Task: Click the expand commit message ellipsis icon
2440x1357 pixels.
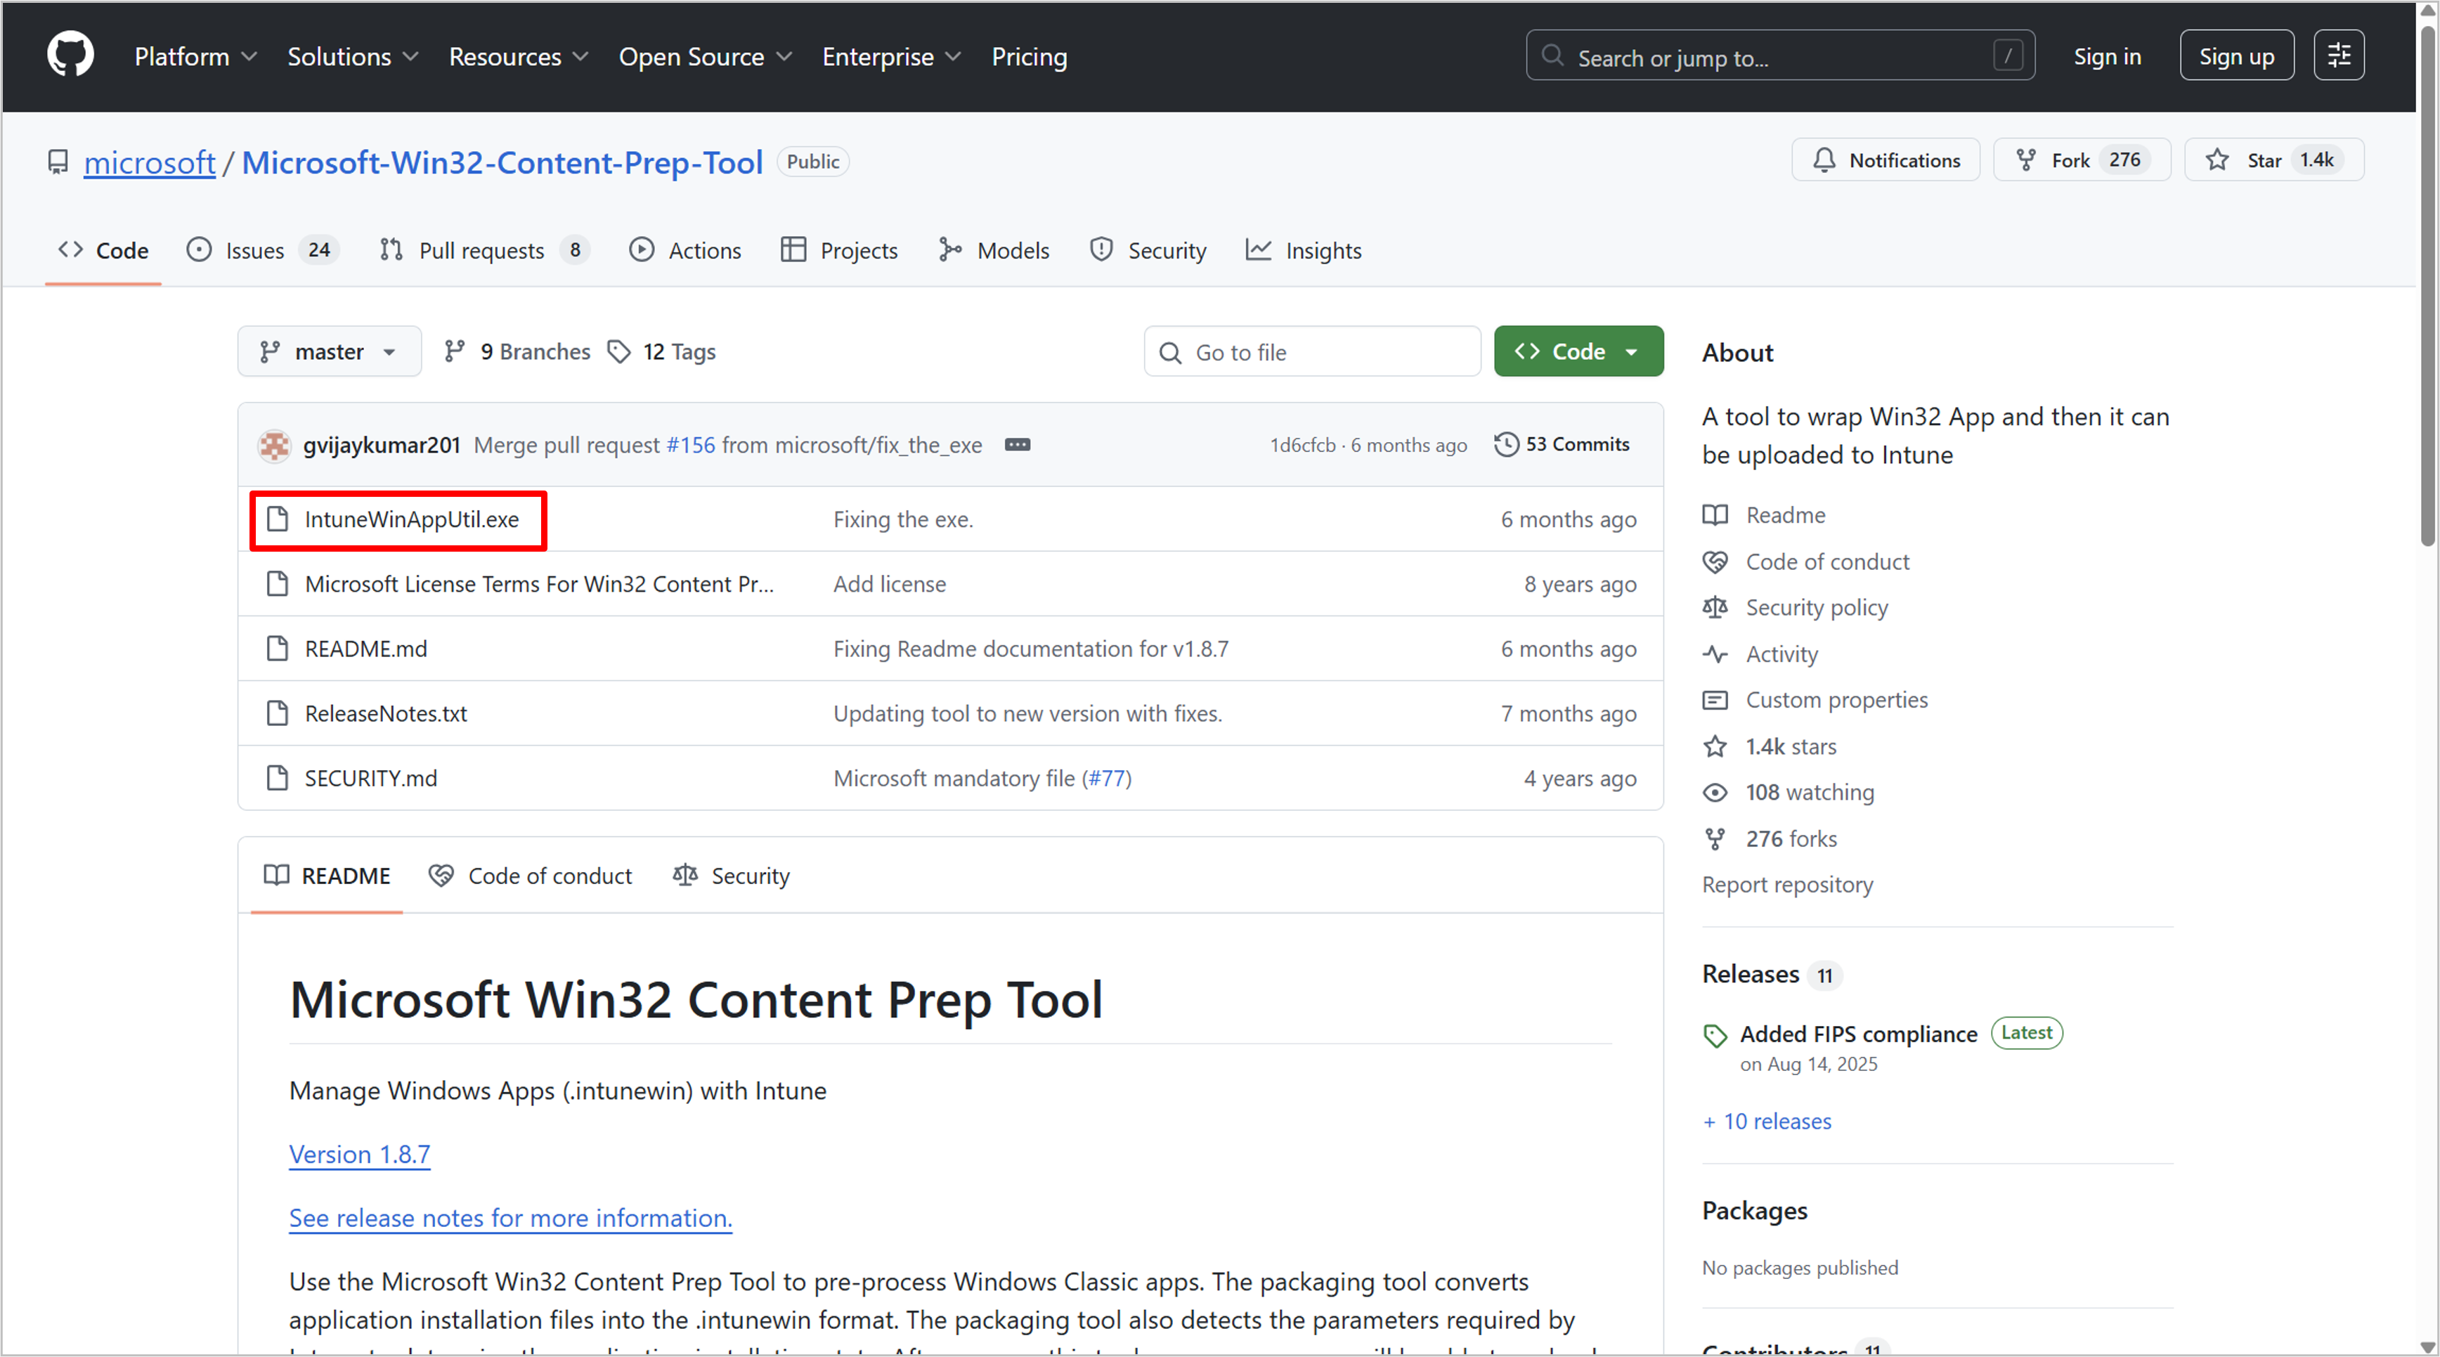Action: coord(1018,445)
